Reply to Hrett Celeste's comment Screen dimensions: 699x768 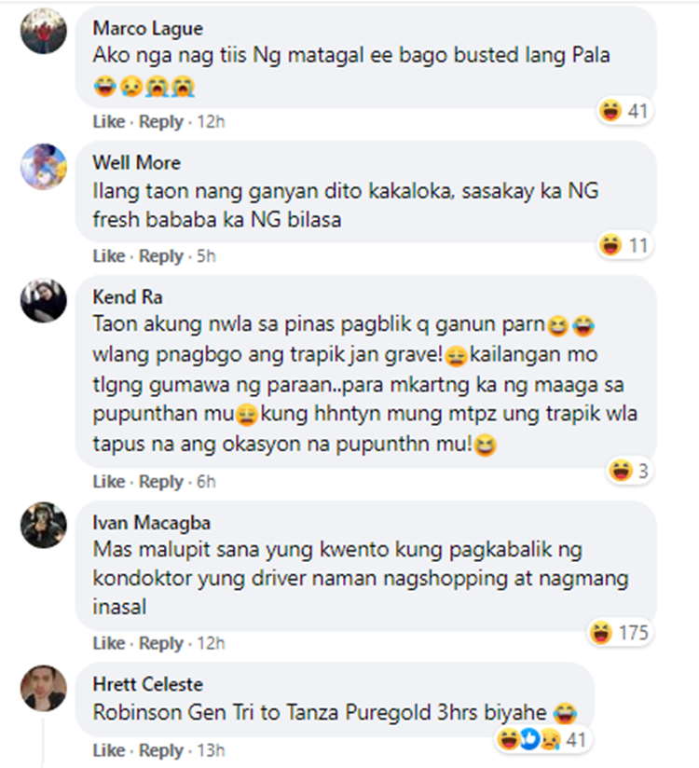coord(161,750)
